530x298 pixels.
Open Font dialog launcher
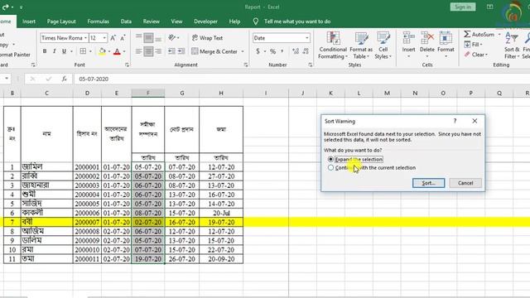point(127,65)
